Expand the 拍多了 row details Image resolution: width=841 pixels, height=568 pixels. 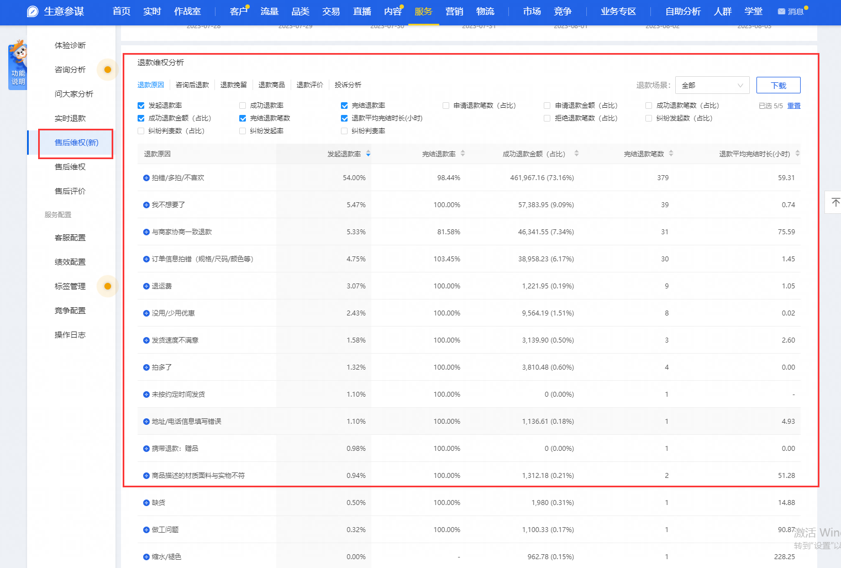146,367
